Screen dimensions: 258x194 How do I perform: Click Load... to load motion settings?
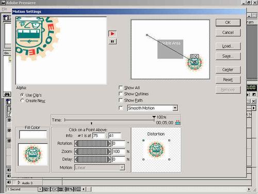(x=228, y=46)
